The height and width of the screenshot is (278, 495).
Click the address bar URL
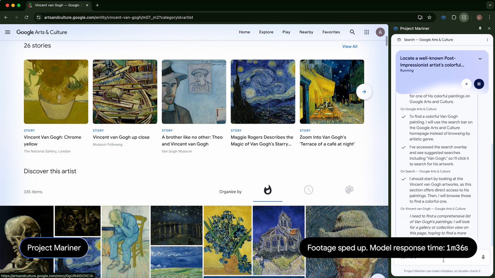coord(118,17)
